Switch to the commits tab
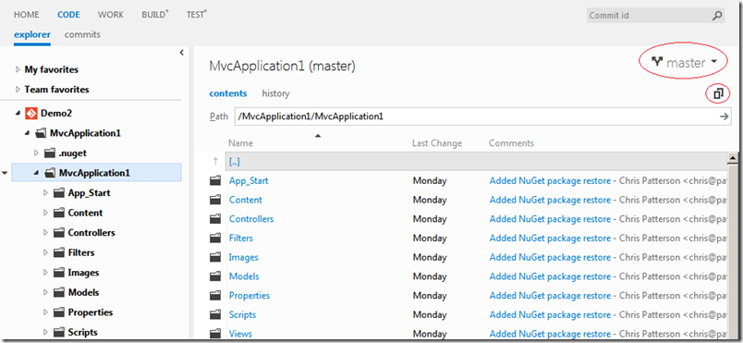Screen dimensions: 743x343 (82, 34)
